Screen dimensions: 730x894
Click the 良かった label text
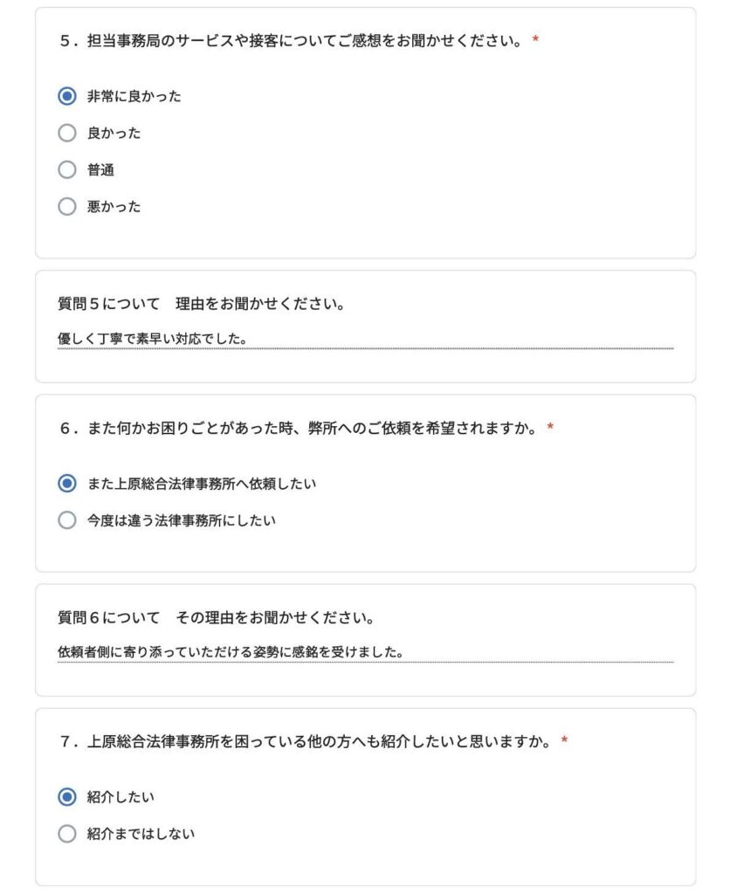pyautogui.click(x=114, y=133)
